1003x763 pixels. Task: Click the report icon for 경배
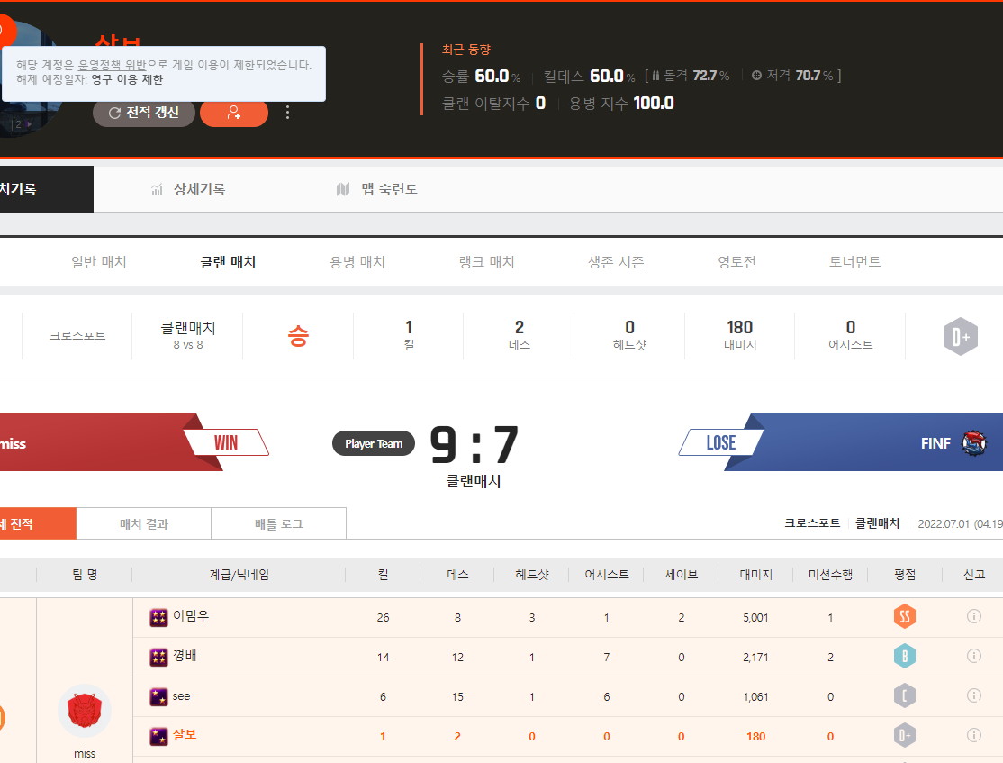[x=973, y=657]
